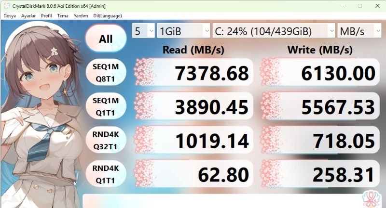Start the SEQ1M Q1T1 test
Image resolution: width=386 pixels, height=208 pixels.
[106, 106]
